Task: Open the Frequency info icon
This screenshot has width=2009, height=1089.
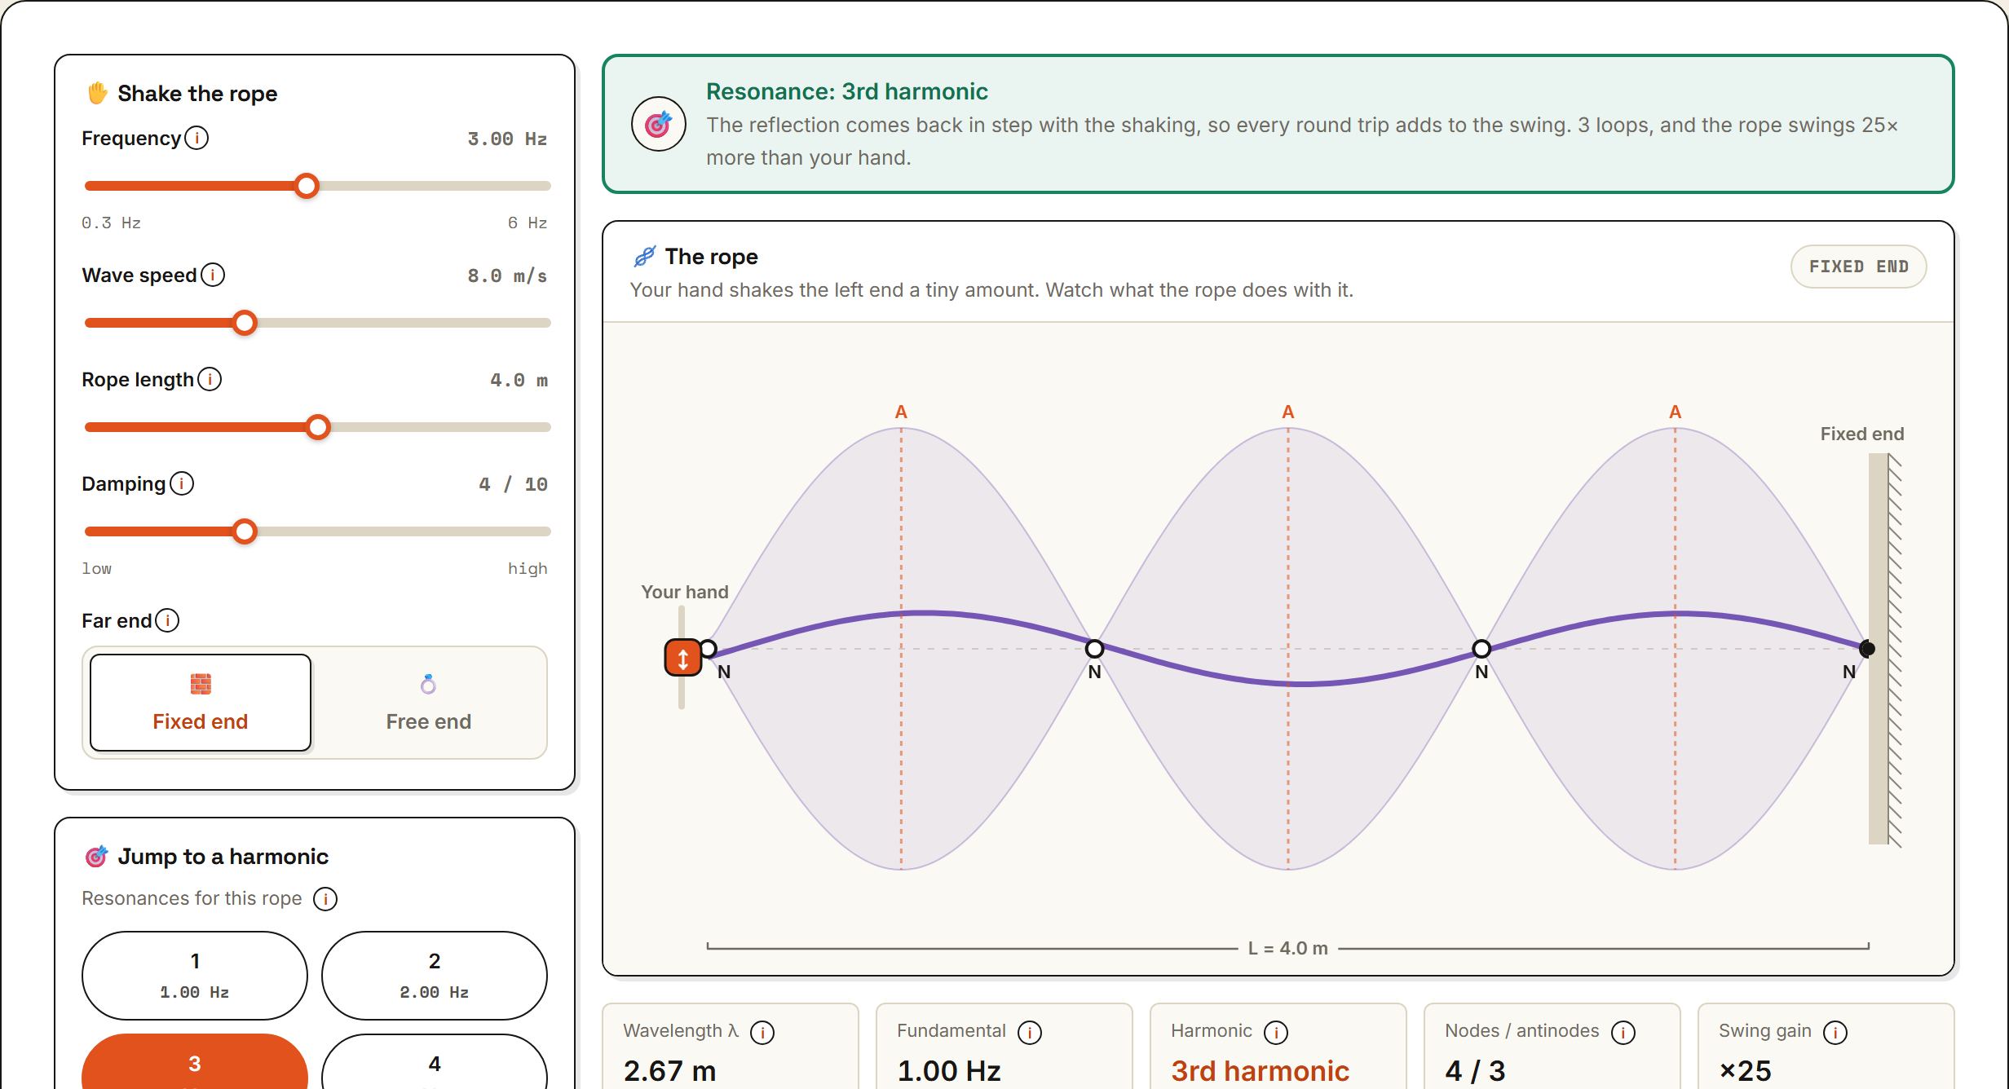Action: click(196, 138)
